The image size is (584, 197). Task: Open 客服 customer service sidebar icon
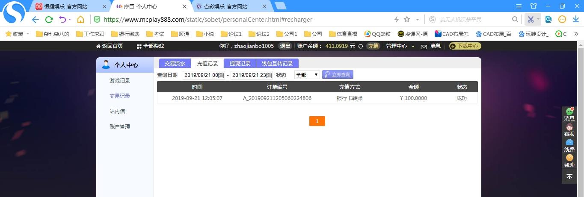point(569,130)
